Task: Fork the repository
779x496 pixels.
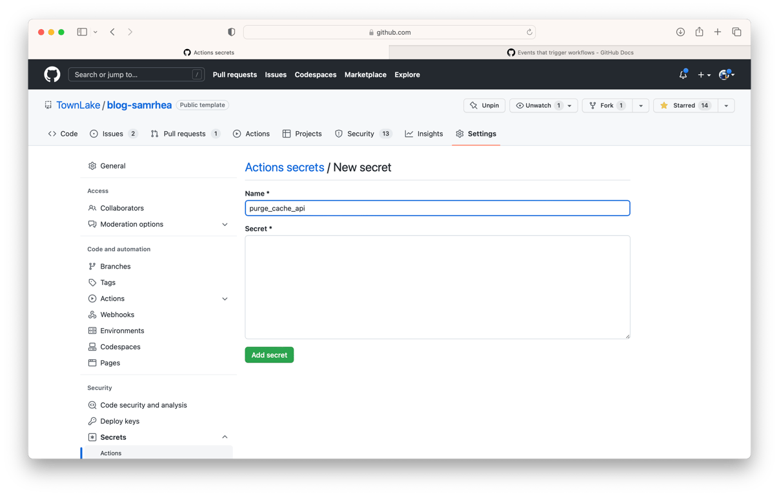Action: (x=607, y=105)
